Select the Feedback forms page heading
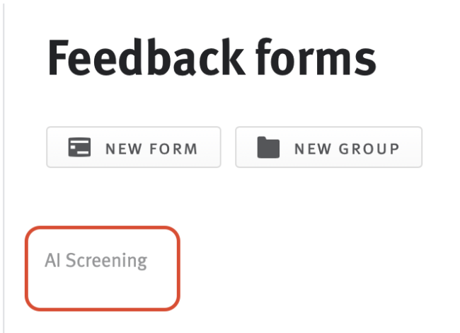The height and width of the screenshot is (333, 460). (212, 58)
